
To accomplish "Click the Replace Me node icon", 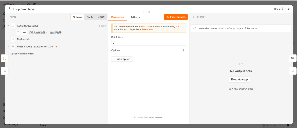I will pos(13,39).
